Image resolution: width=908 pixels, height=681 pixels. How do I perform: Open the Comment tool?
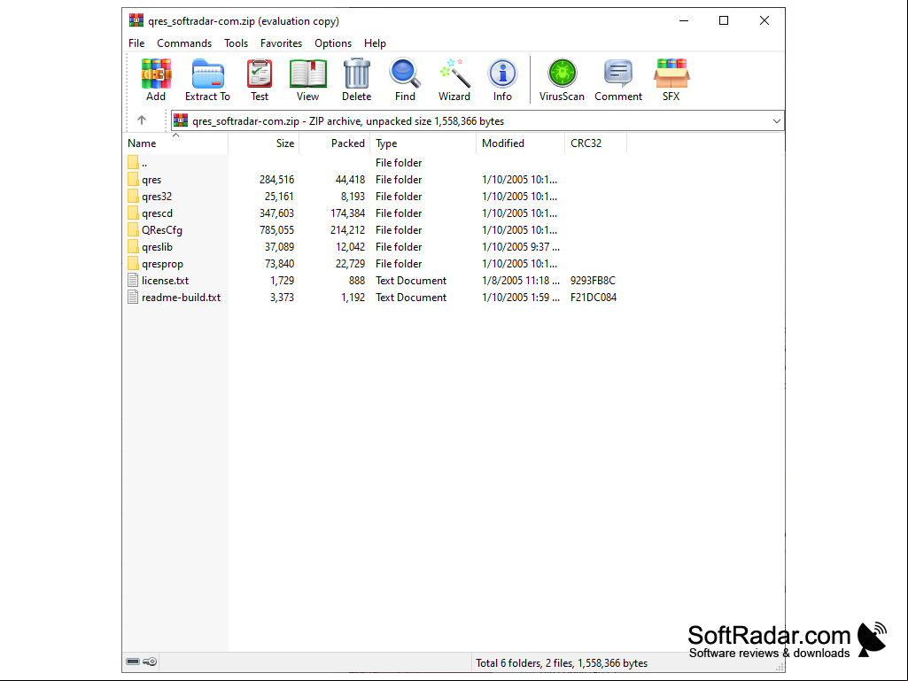(x=617, y=80)
